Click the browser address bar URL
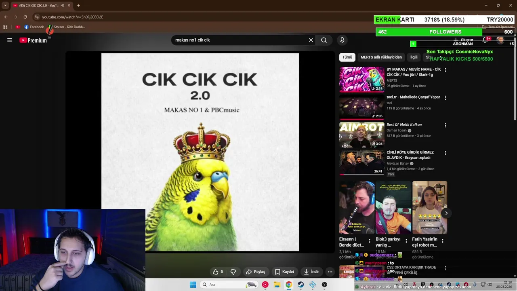This screenshot has width=517, height=291. point(73,17)
